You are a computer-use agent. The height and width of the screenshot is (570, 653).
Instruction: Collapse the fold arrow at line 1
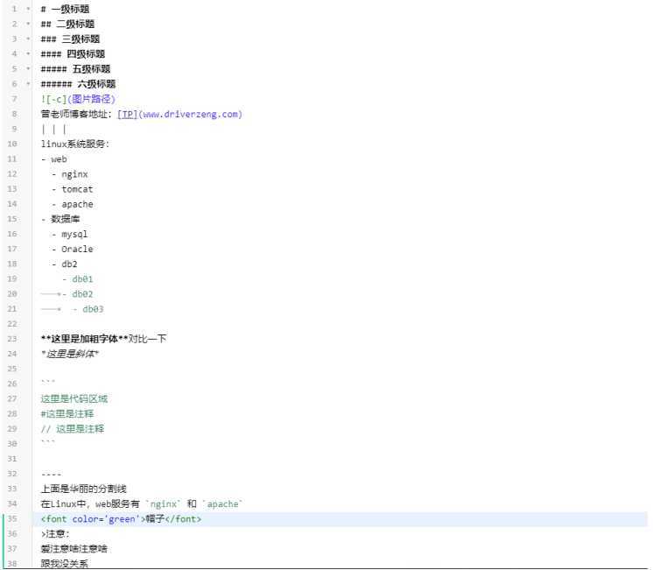pos(28,9)
